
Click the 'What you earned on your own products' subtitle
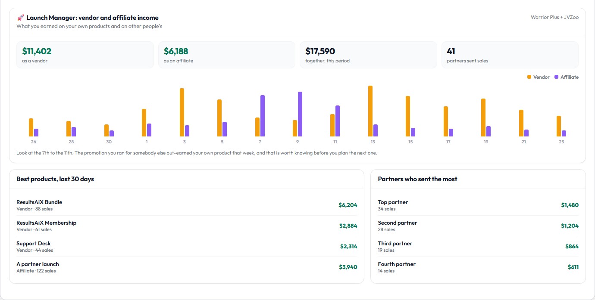pos(89,26)
